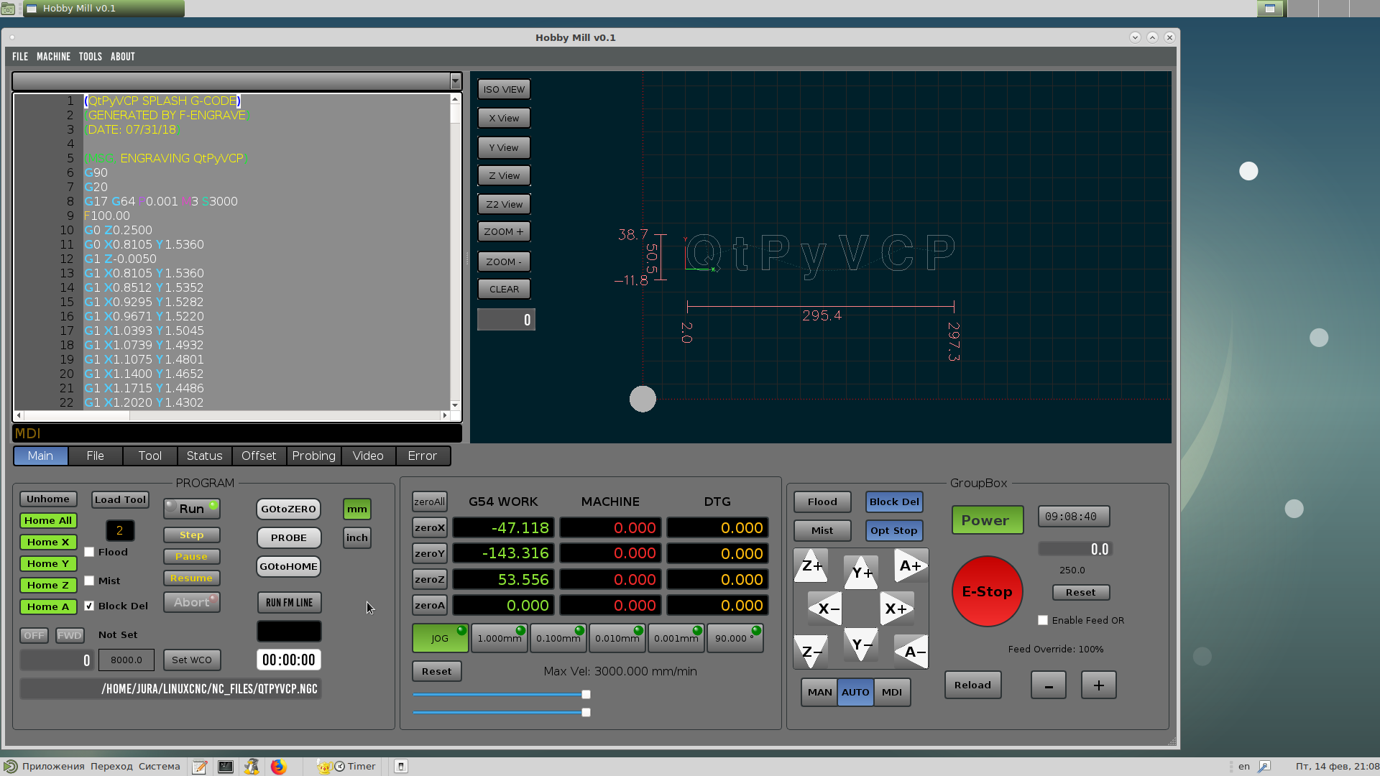Toggle the Power button
The height and width of the screenshot is (776, 1380).
point(988,520)
